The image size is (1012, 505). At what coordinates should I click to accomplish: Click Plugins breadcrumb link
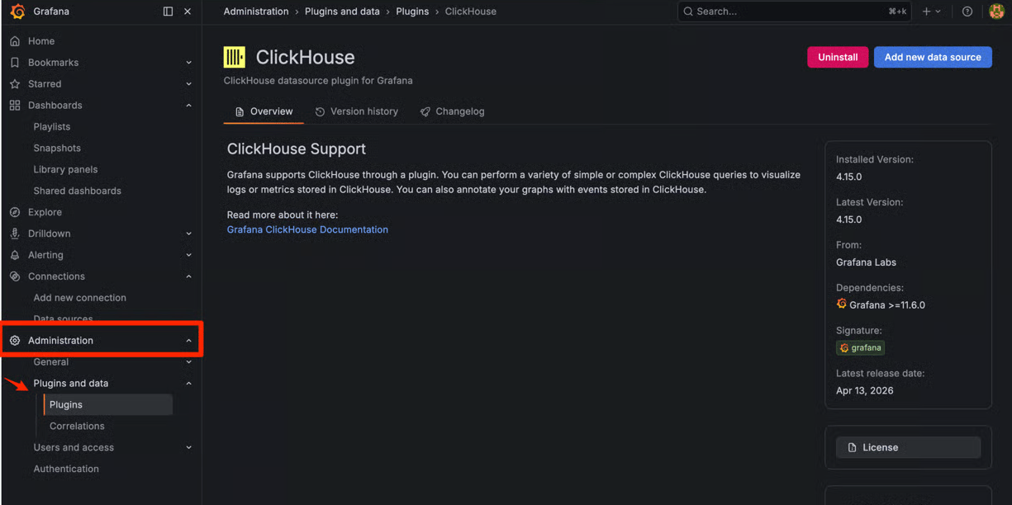point(412,12)
